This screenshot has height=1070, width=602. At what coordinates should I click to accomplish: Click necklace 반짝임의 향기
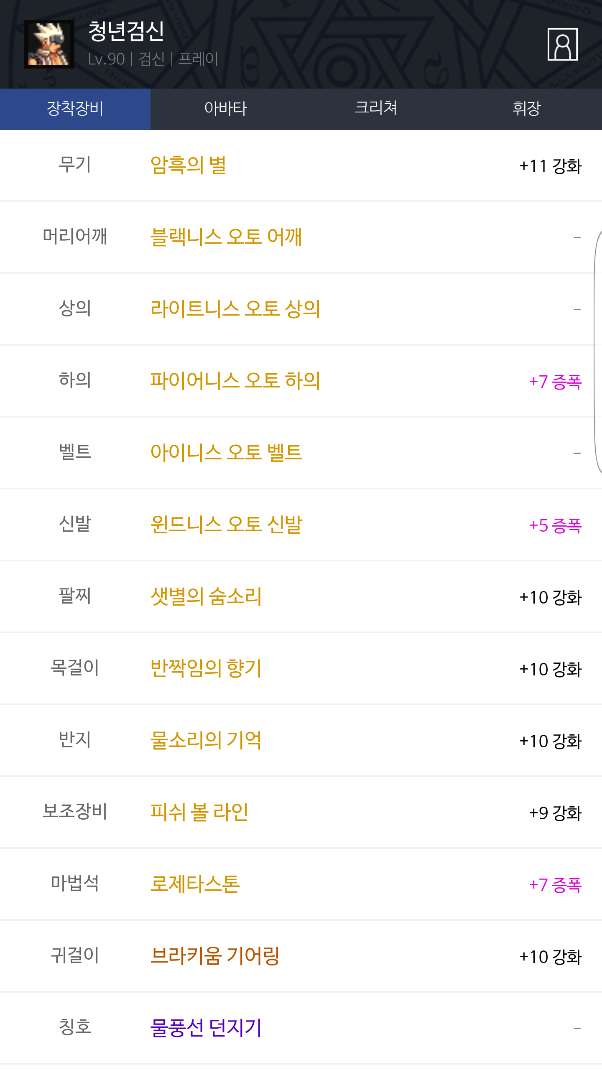[x=206, y=669]
